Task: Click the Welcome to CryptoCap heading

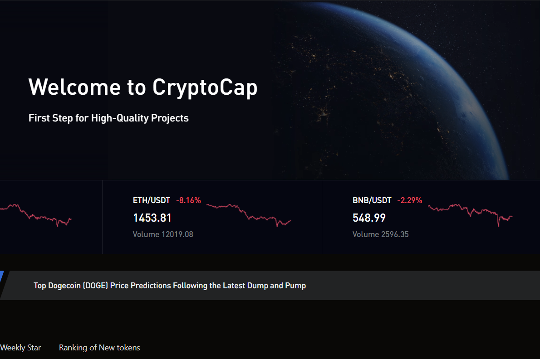Action: (x=142, y=87)
